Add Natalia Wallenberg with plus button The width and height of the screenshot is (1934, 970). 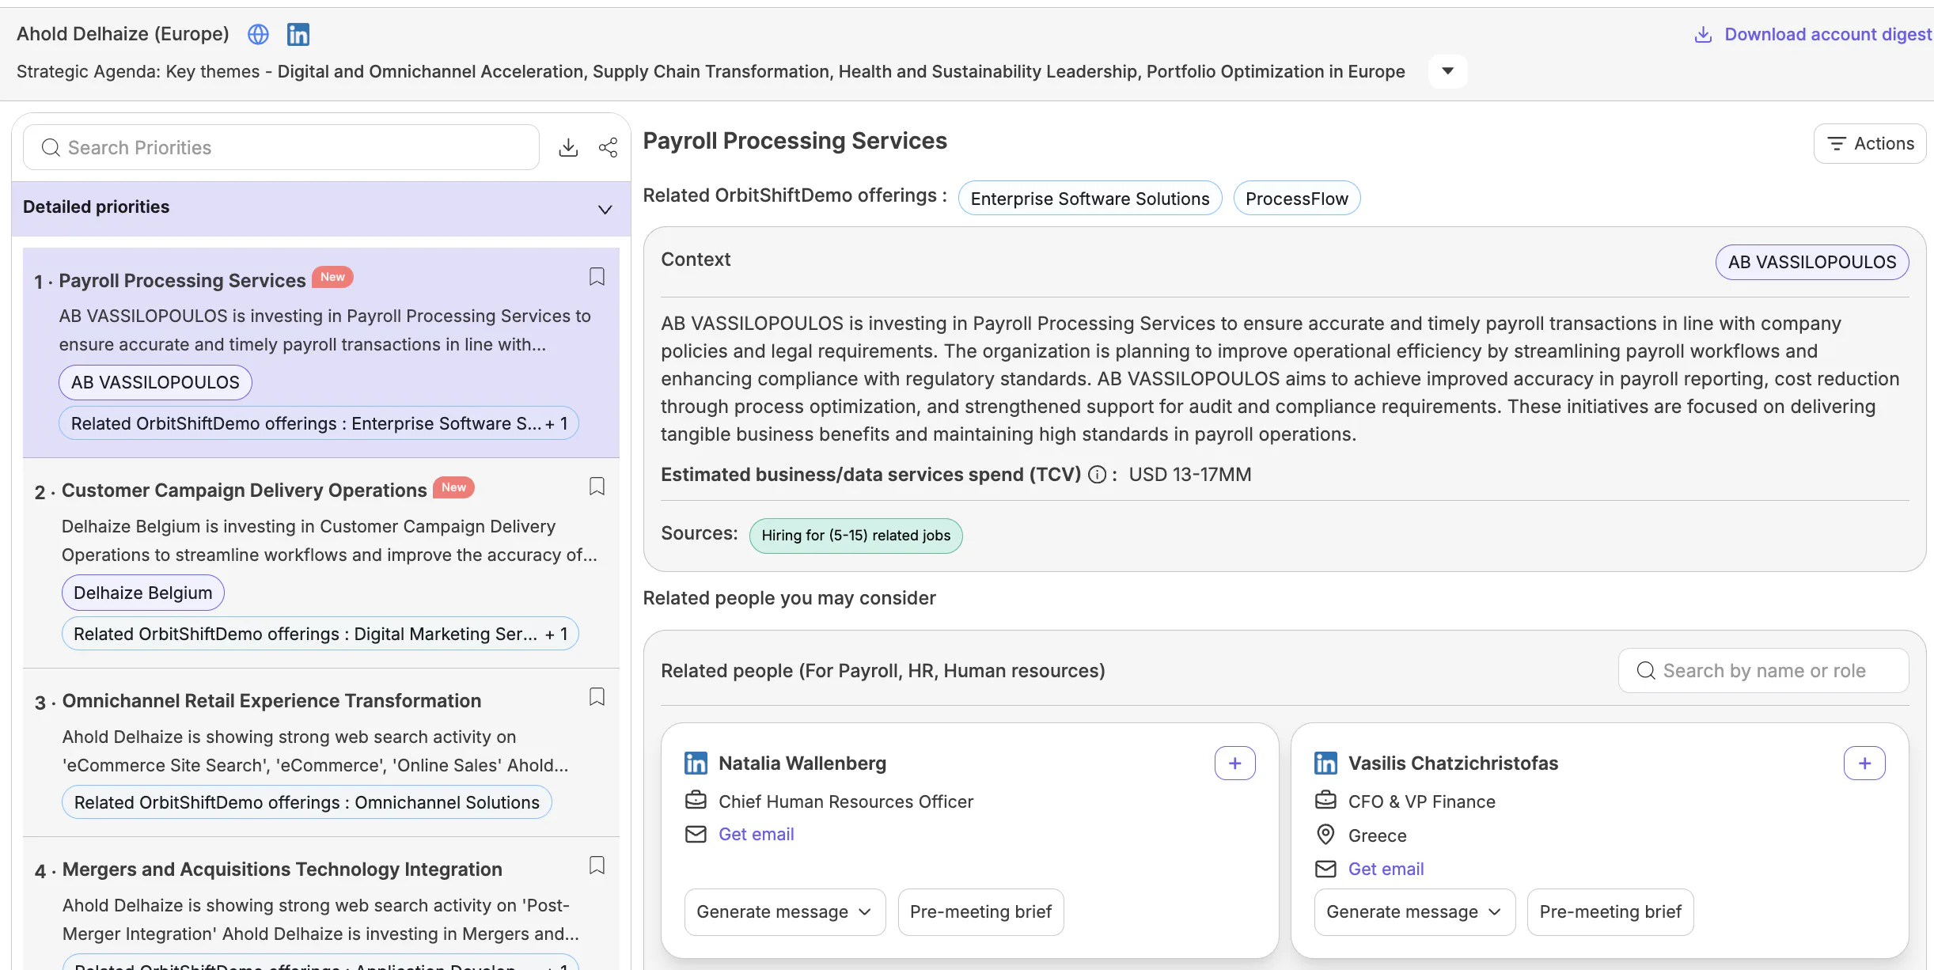[1234, 763]
